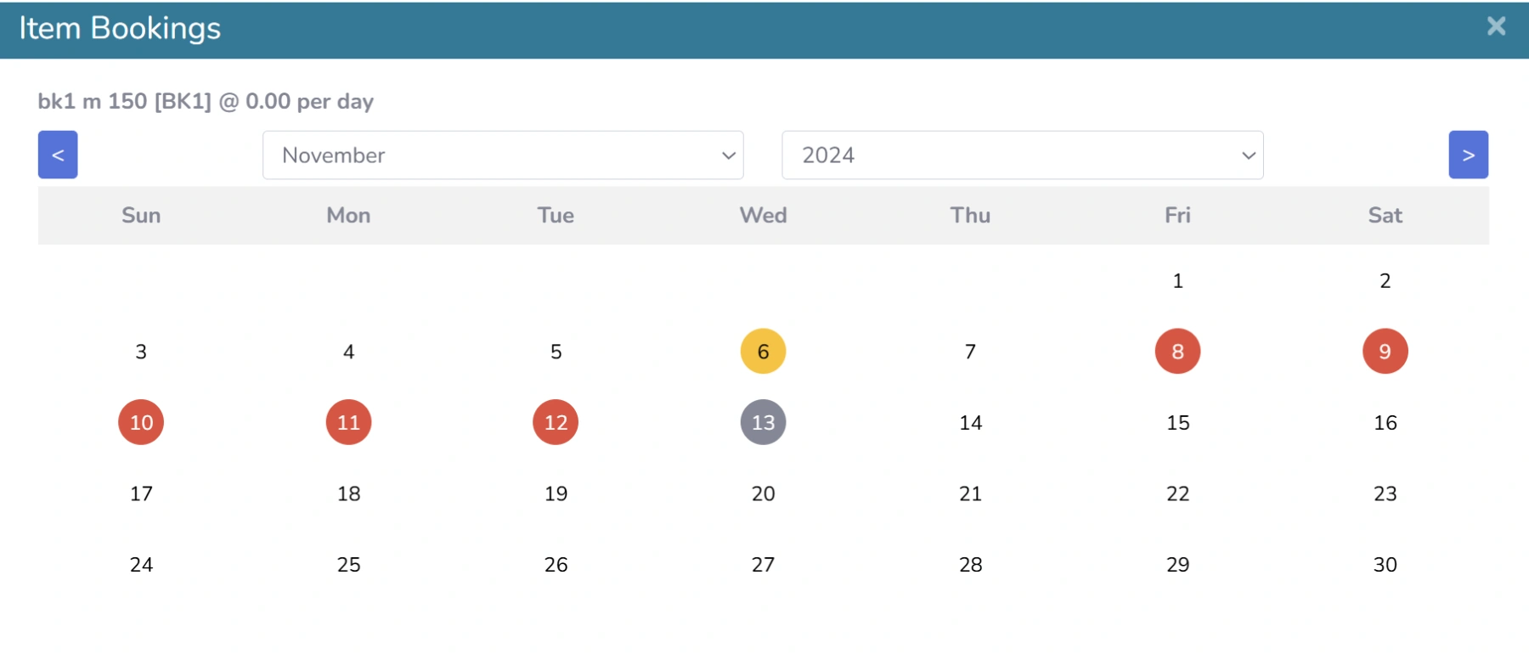This screenshot has height=654, width=1529.
Task: Choose the red booked day 10
Action: pos(141,422)
